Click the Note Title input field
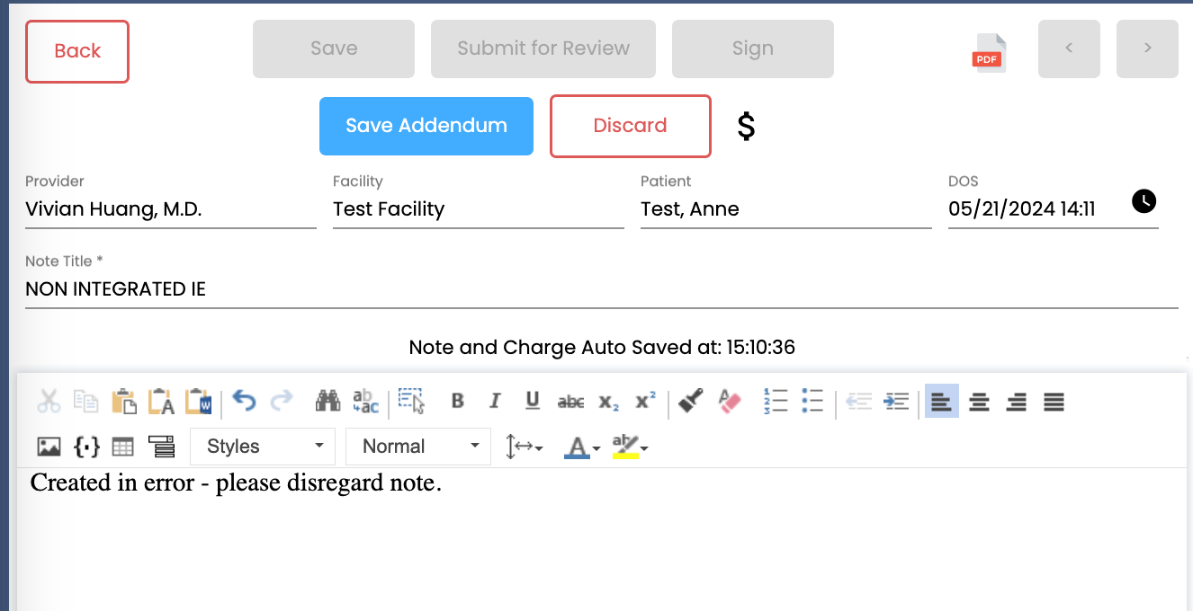 point(601,289)
